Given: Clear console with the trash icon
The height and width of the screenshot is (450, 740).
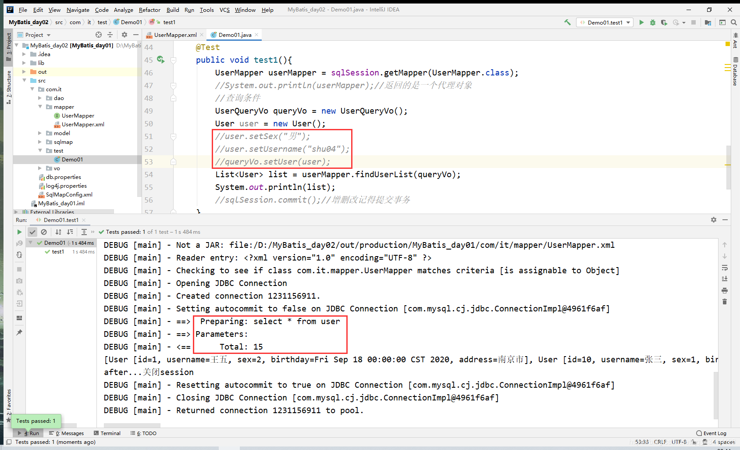Looking at the screenshot, I should tap(725, 302).
